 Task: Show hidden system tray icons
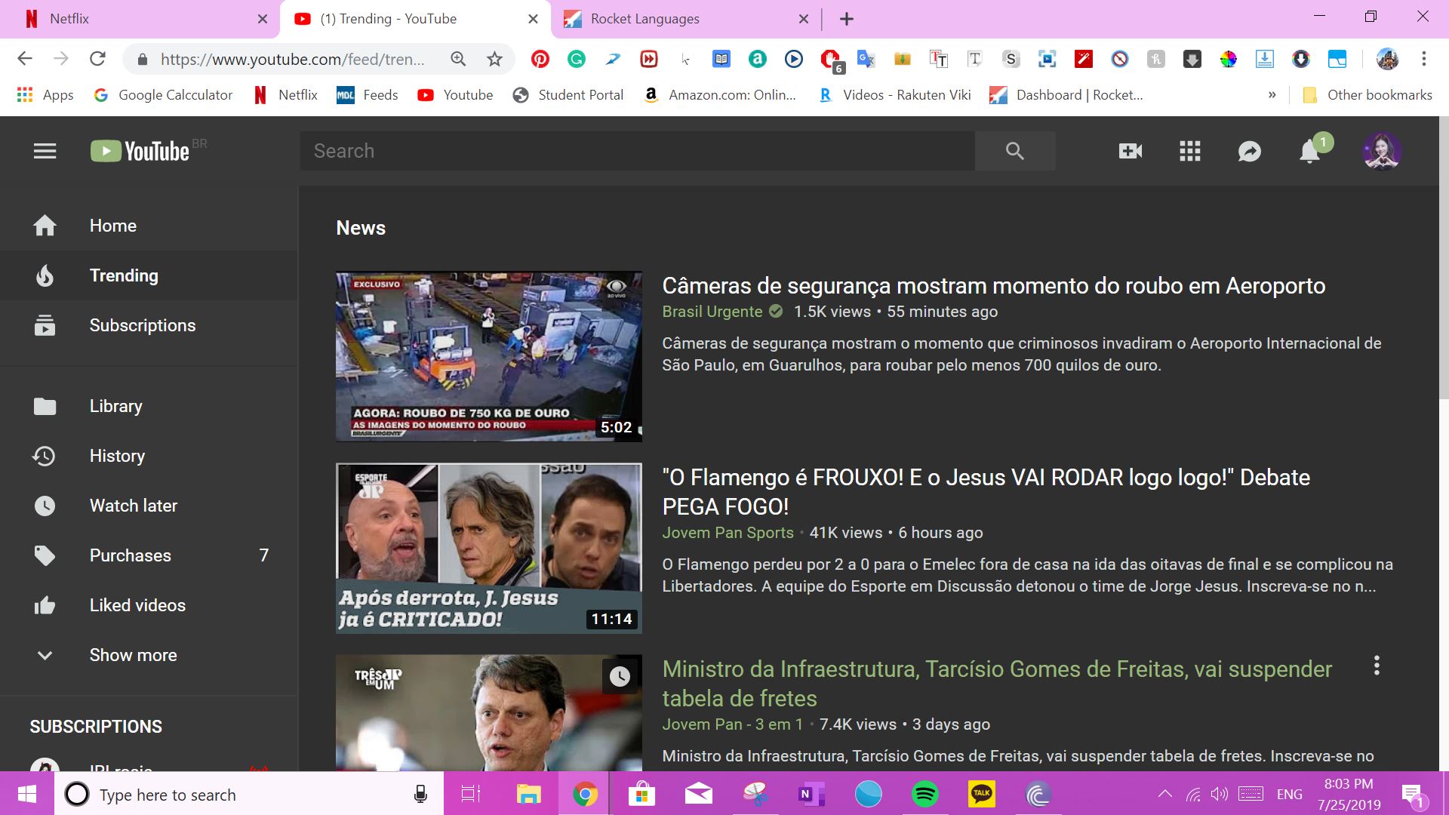(x=1165, y=794)
